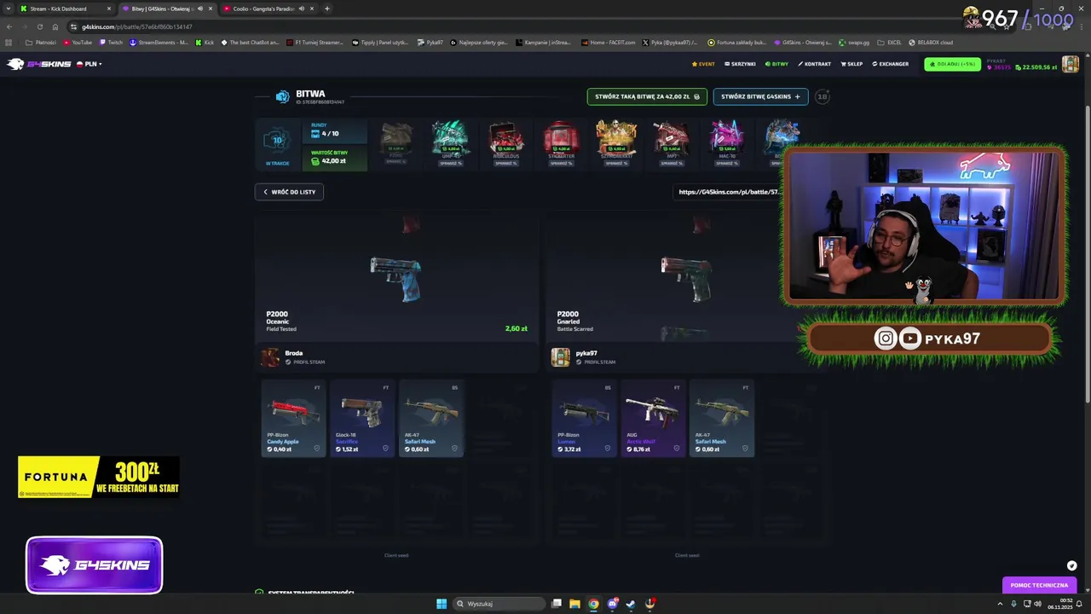Select the MP7 case thumbnail

672,137
